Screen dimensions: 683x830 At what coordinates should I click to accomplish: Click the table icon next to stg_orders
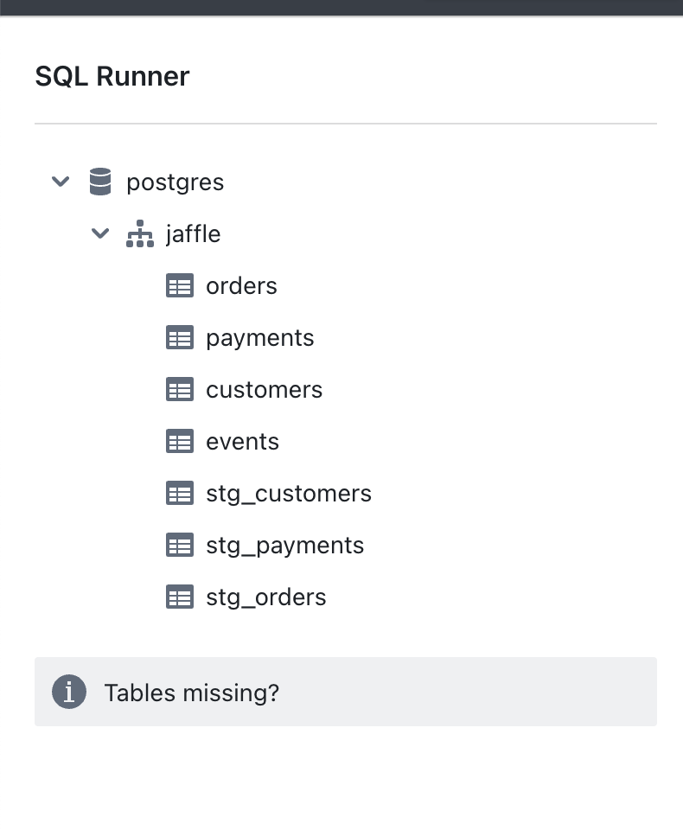tap(180, 597)
